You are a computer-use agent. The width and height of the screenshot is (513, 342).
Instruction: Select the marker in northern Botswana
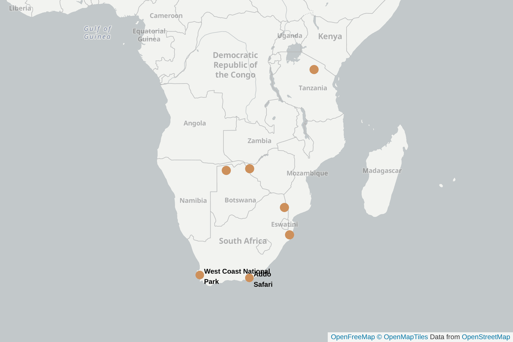point(226,170)
